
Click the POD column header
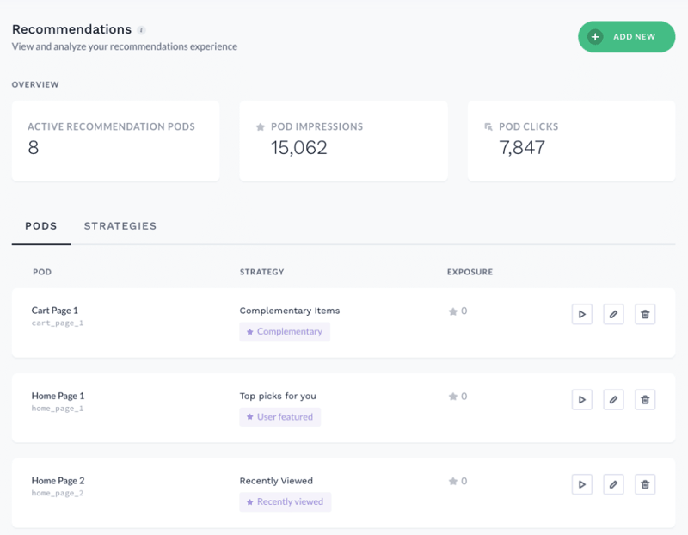tap(42, 272)
